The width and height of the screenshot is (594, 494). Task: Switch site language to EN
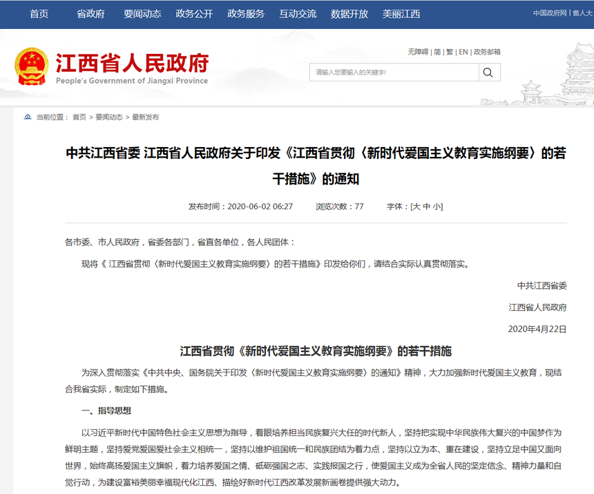pyautogui.click(x=463, y=52)
